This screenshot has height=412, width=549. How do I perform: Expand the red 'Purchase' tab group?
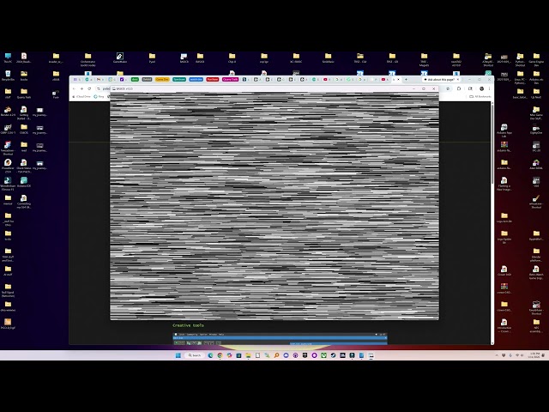point(213,80)
